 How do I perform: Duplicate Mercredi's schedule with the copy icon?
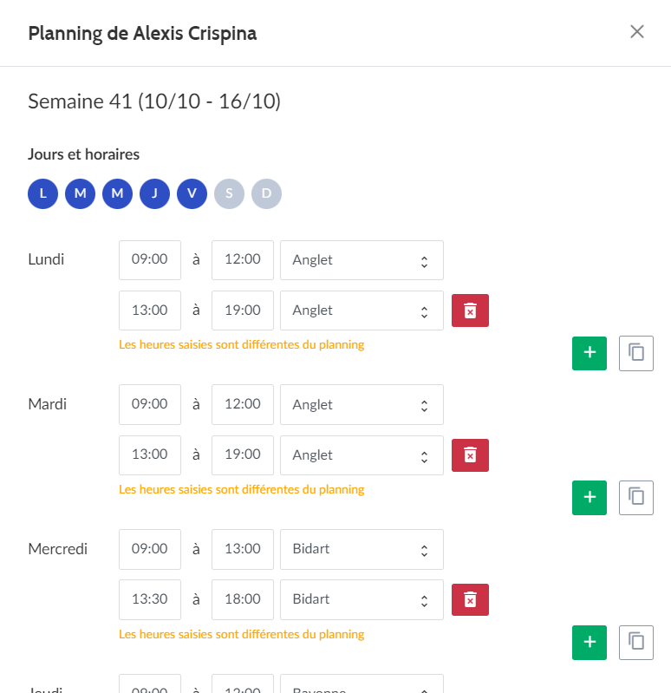pos(636,643)
